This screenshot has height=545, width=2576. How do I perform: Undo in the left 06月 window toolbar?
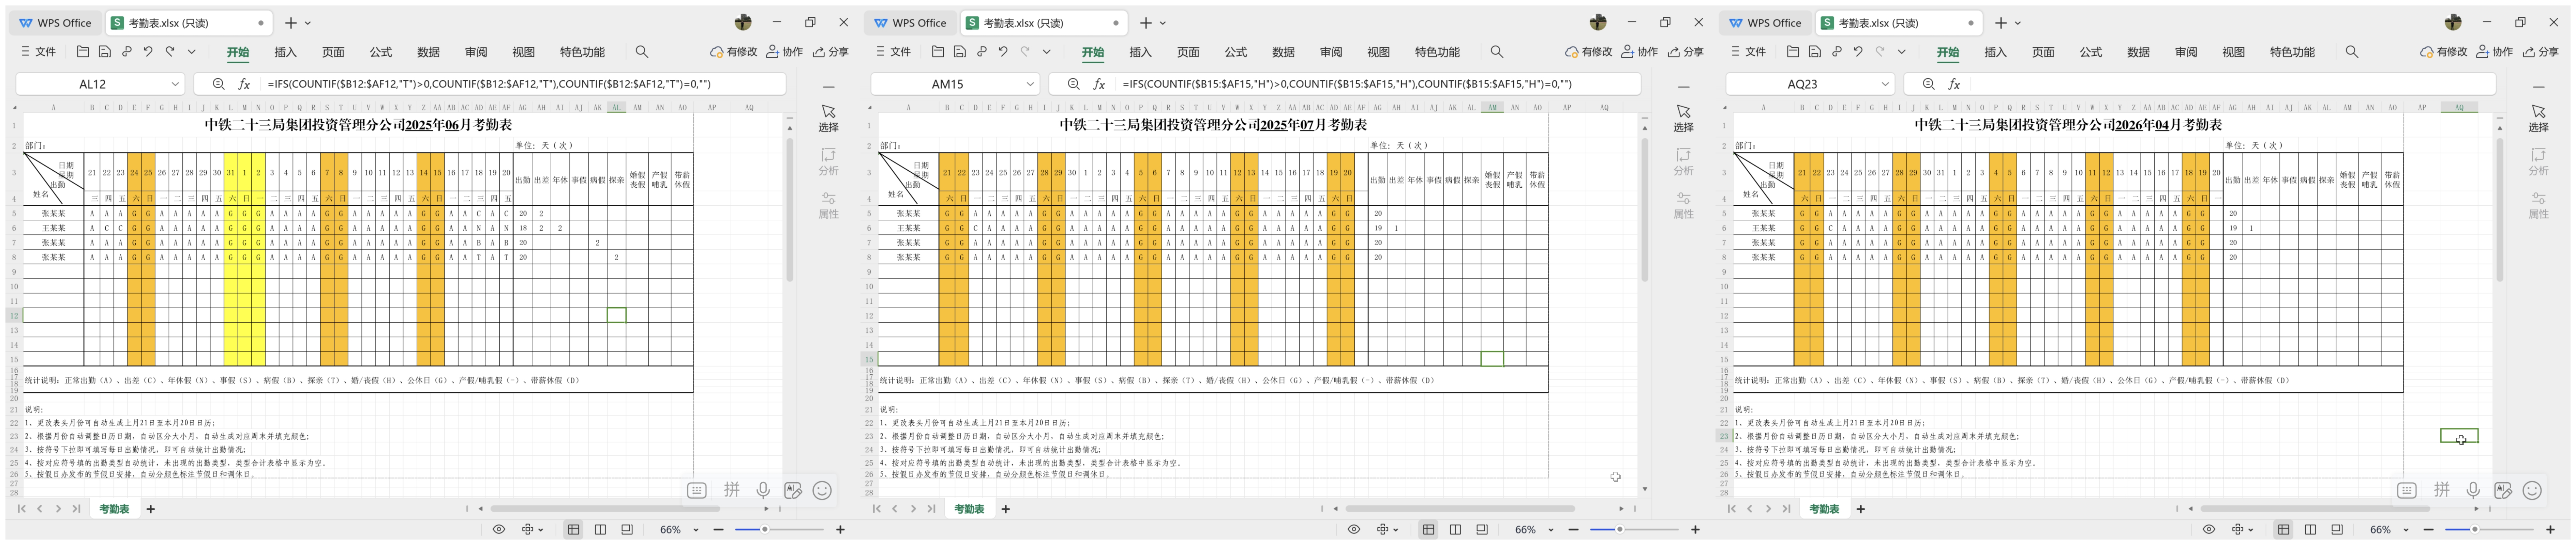click(148, 52)
